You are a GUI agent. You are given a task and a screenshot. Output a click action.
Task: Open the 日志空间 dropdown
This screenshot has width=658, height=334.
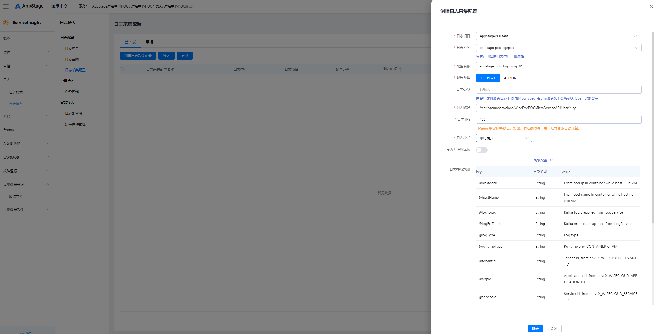pos(558,48)
